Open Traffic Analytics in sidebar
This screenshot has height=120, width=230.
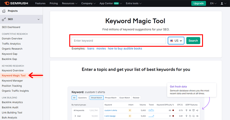click(11, 44)
